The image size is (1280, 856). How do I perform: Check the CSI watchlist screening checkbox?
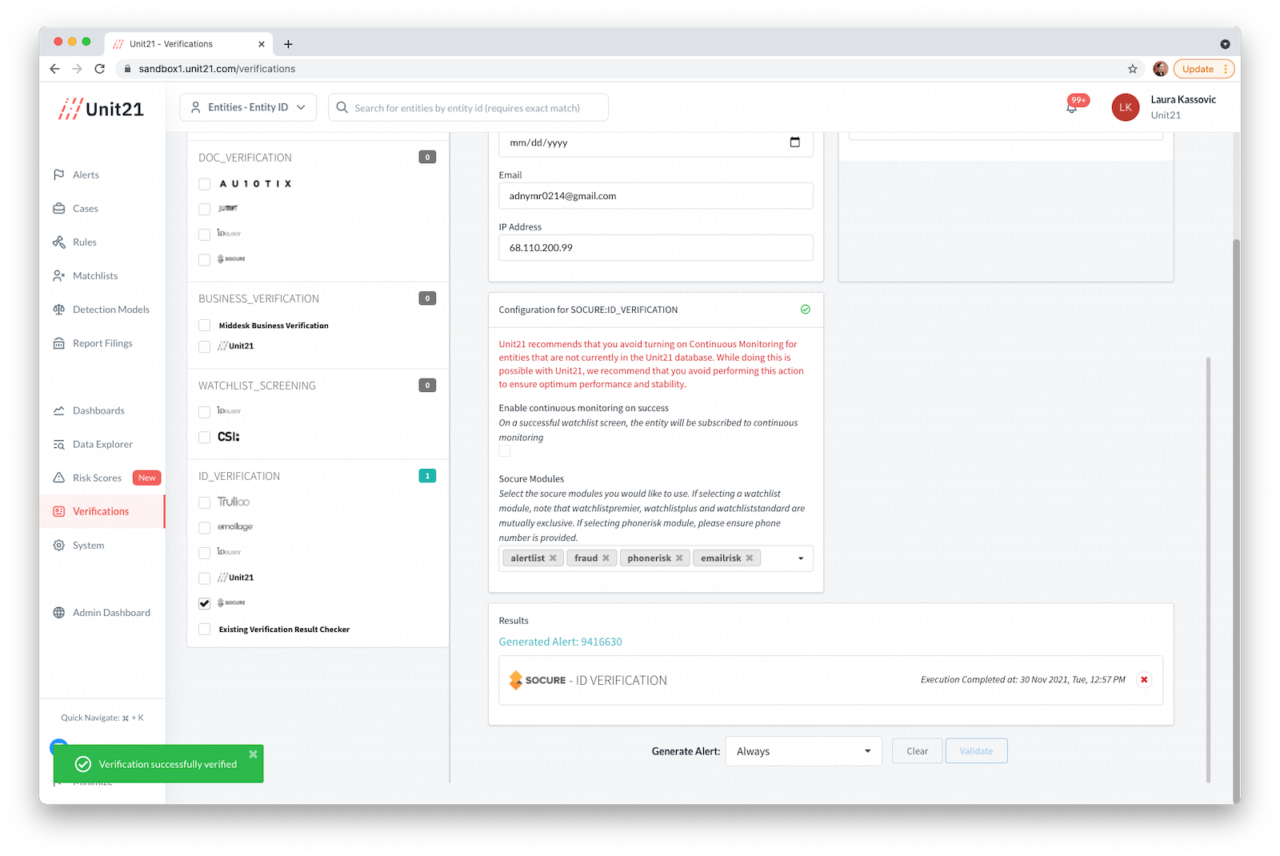(x=204, y=437)
